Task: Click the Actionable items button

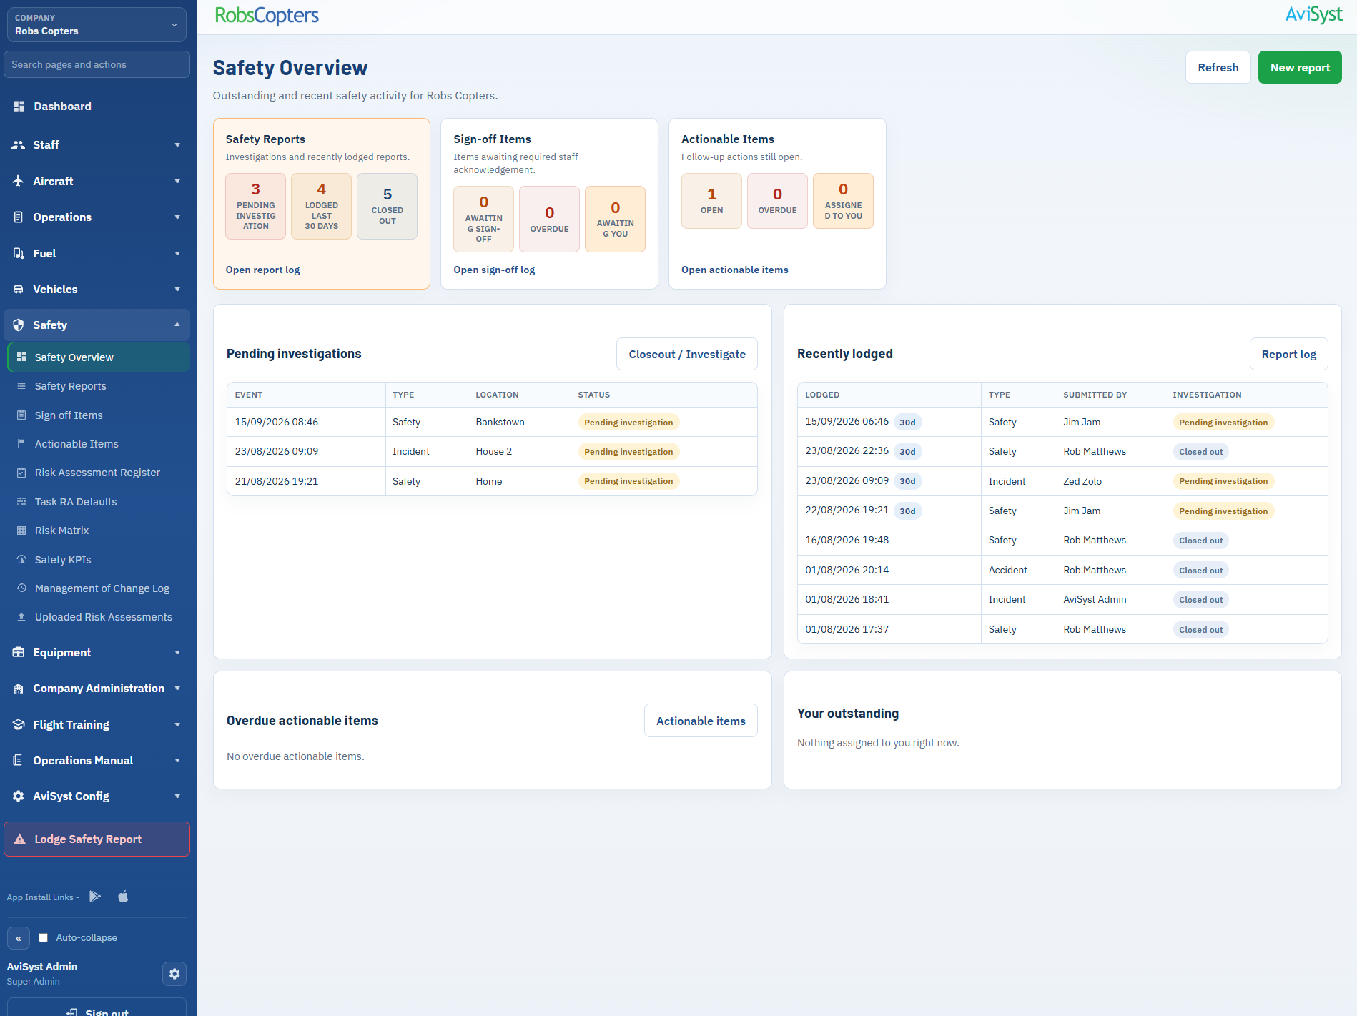Action: (701, 721)
